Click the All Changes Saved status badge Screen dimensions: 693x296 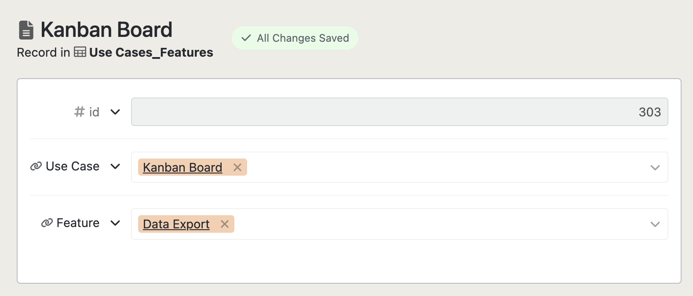pyautogui.click(x=295, y=38)
